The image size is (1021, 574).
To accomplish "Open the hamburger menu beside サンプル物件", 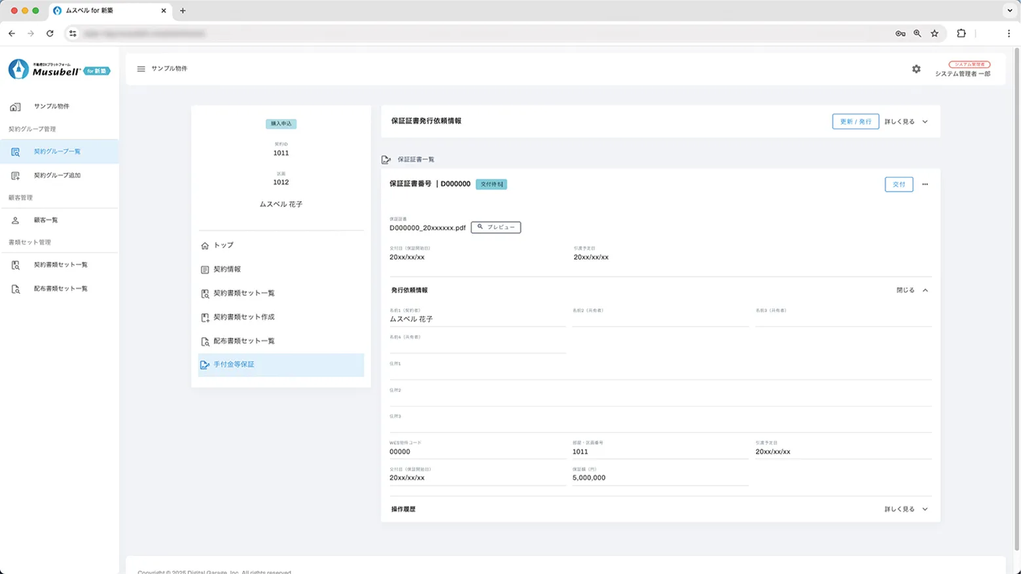I will [x=141, y=69].
